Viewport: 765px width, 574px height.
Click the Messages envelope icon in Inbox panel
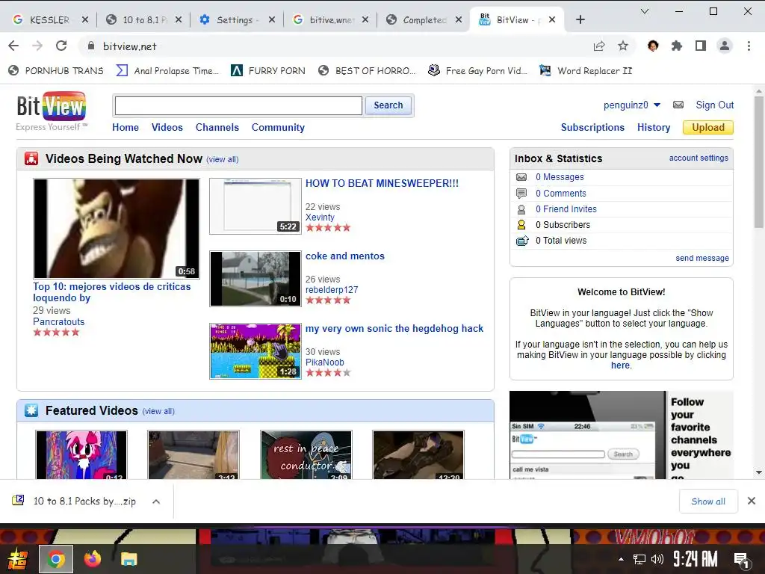tap(521, 177)
